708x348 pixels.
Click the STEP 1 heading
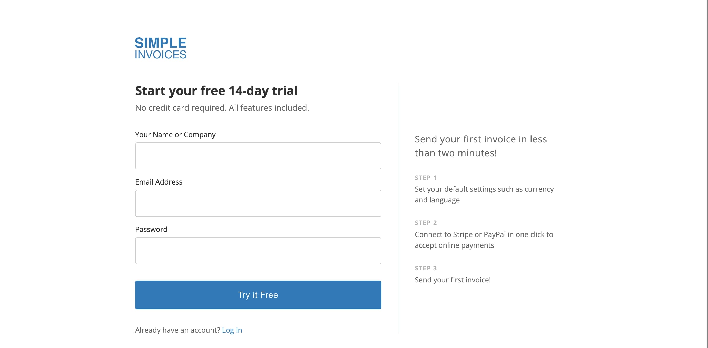tap(425, 177)
